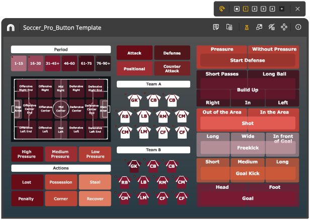Switch to window tab 2

click(x=254, y=9)
